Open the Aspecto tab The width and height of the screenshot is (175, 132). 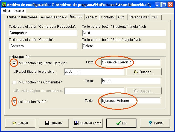tap(91, 17)
